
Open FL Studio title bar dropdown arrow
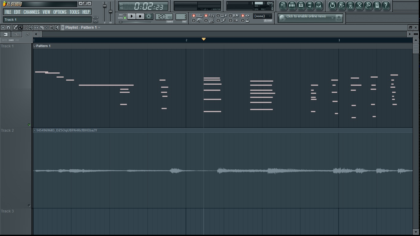(x=80, y=3)
